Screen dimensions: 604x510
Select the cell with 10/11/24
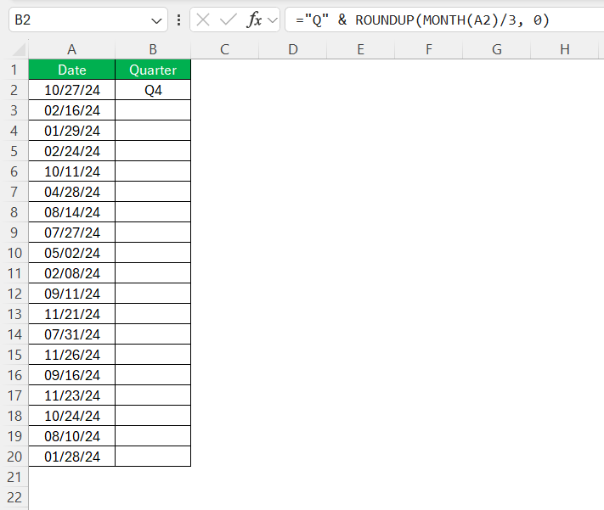[71, 171]
